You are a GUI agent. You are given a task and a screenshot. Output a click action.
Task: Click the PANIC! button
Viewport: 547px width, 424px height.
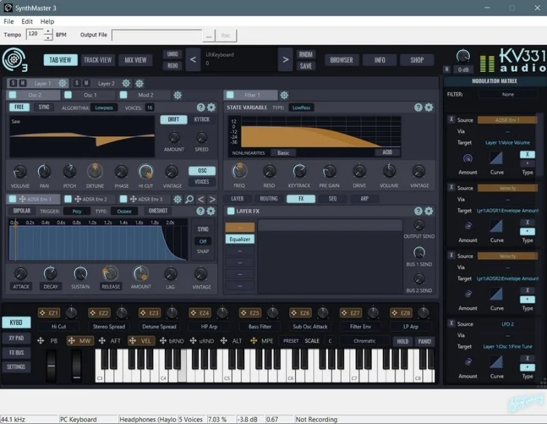(425, 341)
